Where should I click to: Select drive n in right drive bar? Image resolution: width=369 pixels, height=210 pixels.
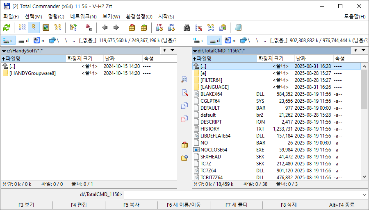coord(230,41)
